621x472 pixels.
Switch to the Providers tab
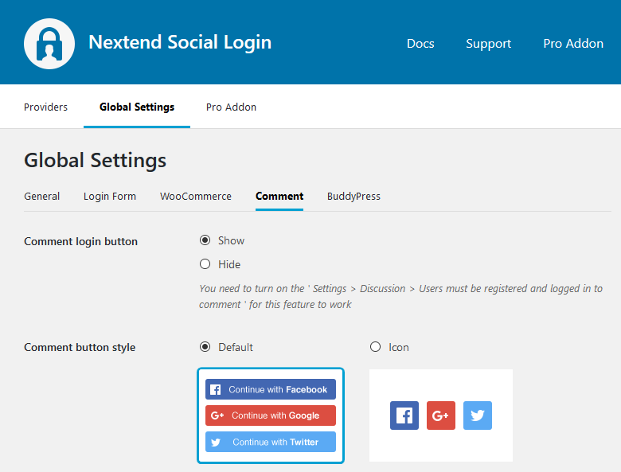(45, 107)
